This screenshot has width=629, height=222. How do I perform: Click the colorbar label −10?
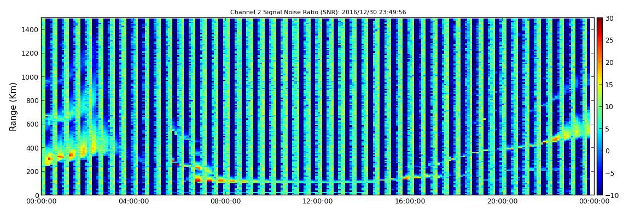[610, 195]
